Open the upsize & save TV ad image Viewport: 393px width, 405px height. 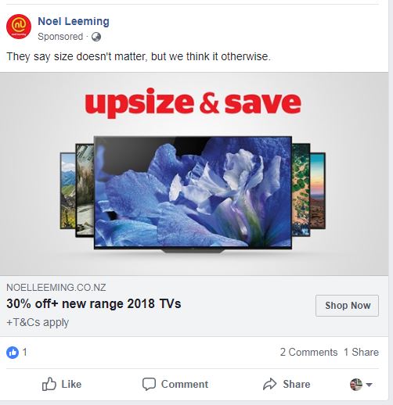pyautogui.click(x=194, y=174)
